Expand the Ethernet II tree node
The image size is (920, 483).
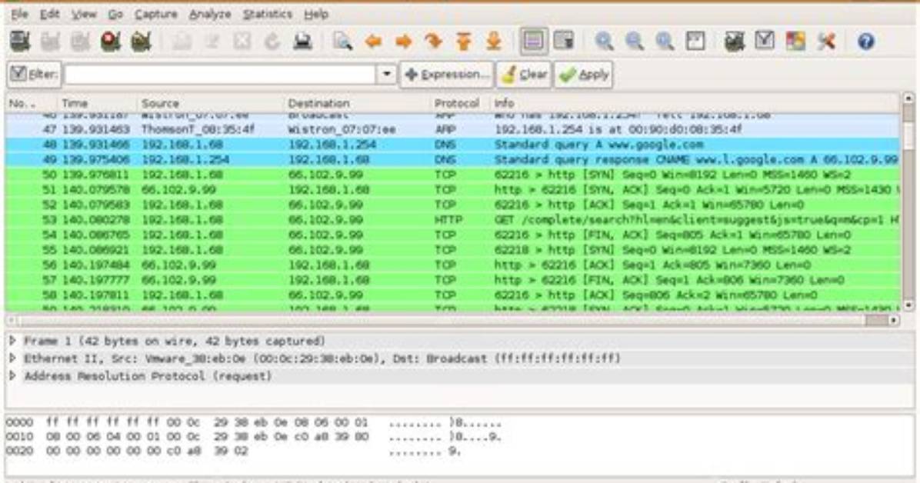13,358
